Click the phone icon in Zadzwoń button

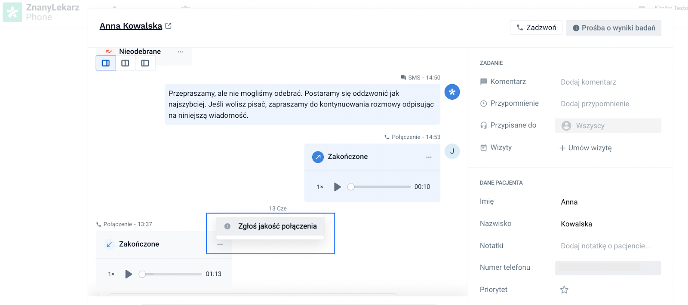pyautogui.click(x=520, y=27)
